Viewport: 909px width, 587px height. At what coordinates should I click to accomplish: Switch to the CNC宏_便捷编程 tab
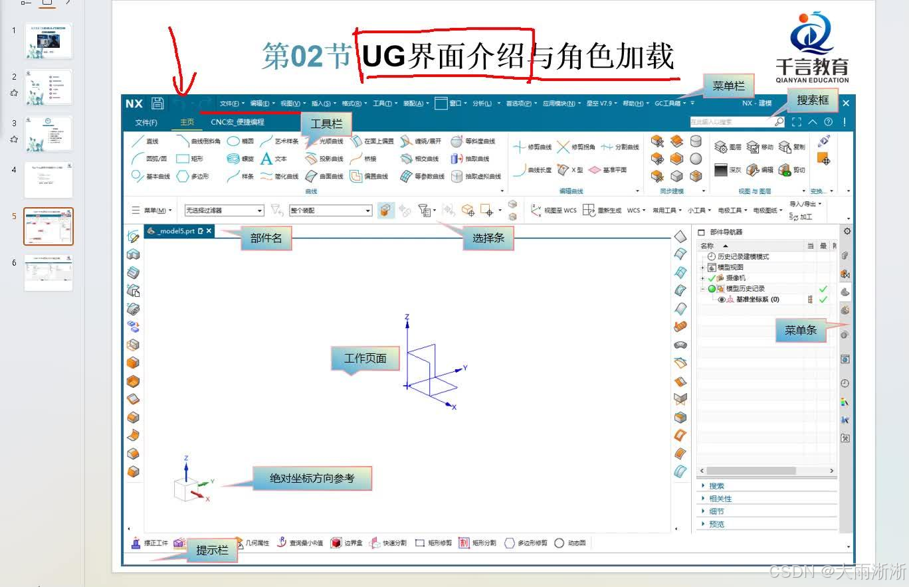(237, 122)
